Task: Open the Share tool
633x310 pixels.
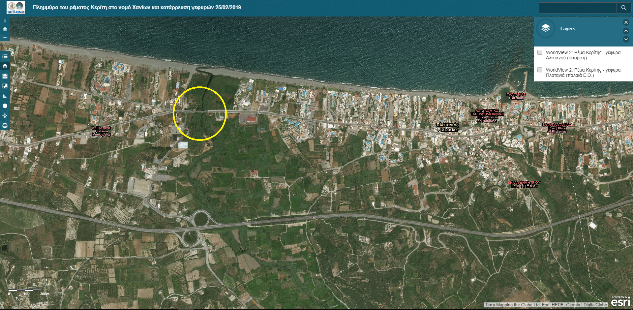Action: tap(5, 116)
